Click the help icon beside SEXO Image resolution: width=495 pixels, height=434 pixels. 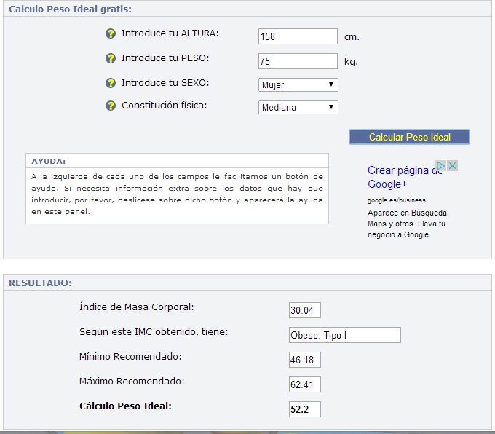click(111, 83)
